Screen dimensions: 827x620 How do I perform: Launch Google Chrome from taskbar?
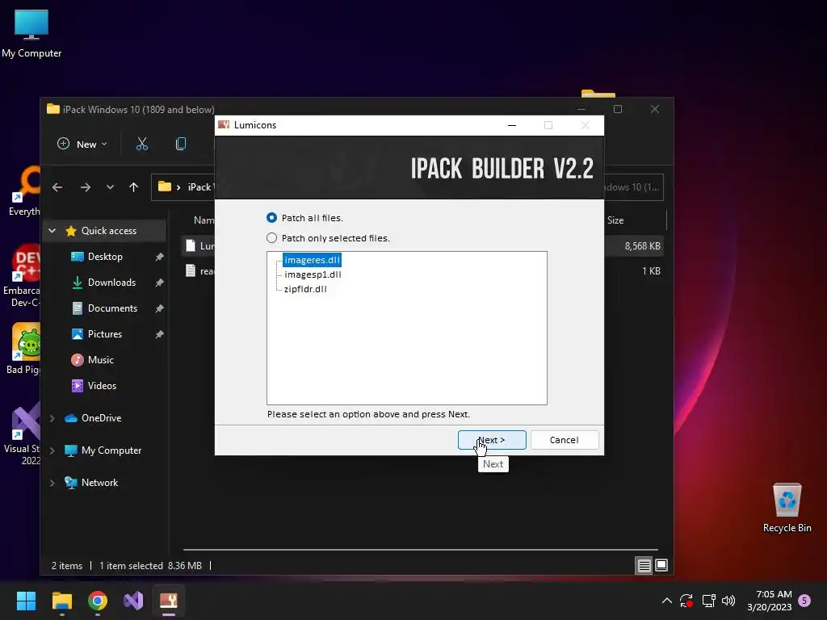(x=98, y=601)
